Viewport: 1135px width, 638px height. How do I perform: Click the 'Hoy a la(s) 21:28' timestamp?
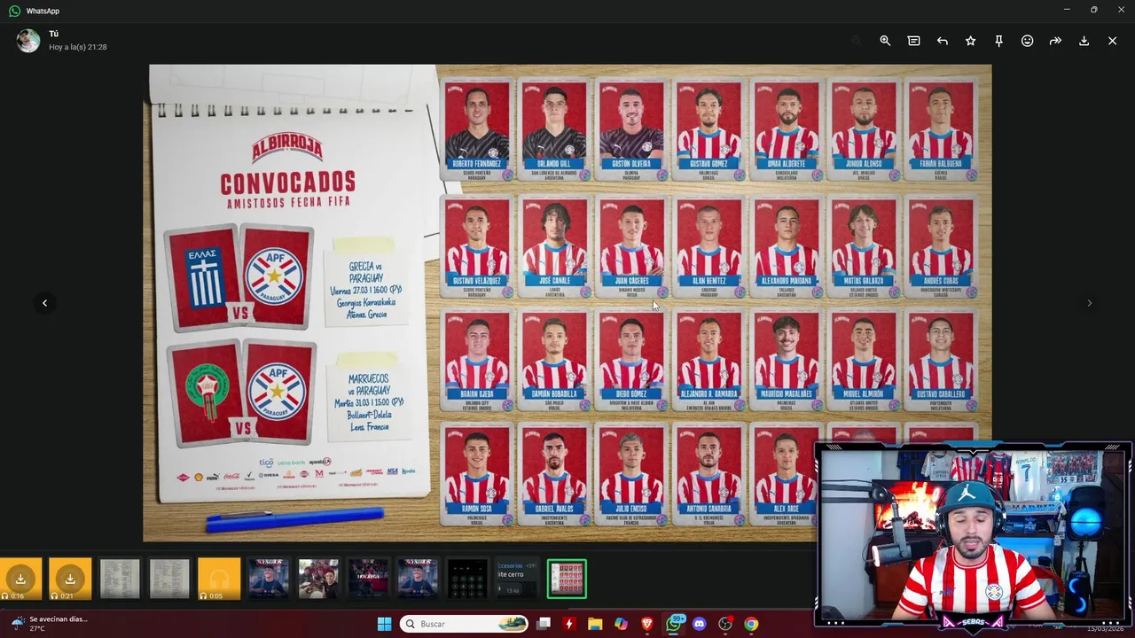click(x=78, y=47)
